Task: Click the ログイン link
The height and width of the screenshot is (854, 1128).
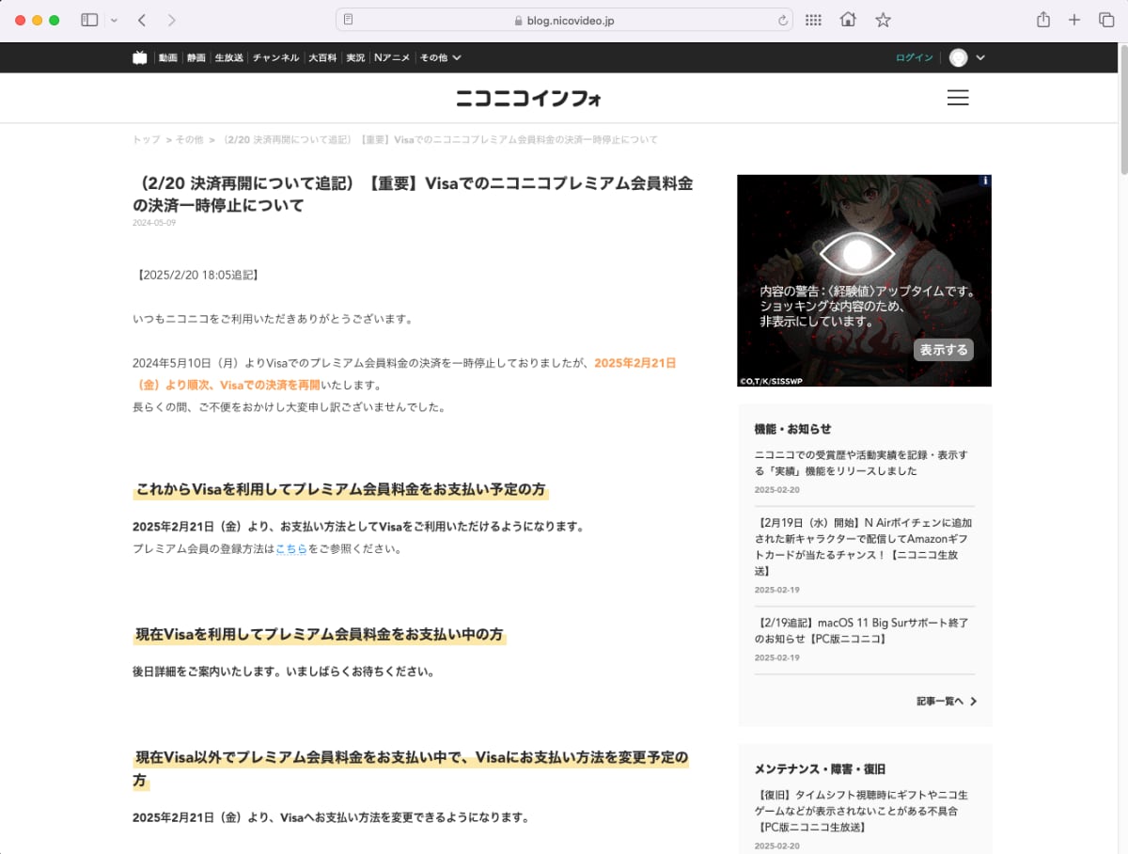Action: click(914, 57)
